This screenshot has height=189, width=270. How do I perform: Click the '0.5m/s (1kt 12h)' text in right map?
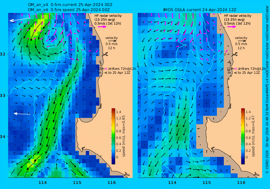(237, 23)
